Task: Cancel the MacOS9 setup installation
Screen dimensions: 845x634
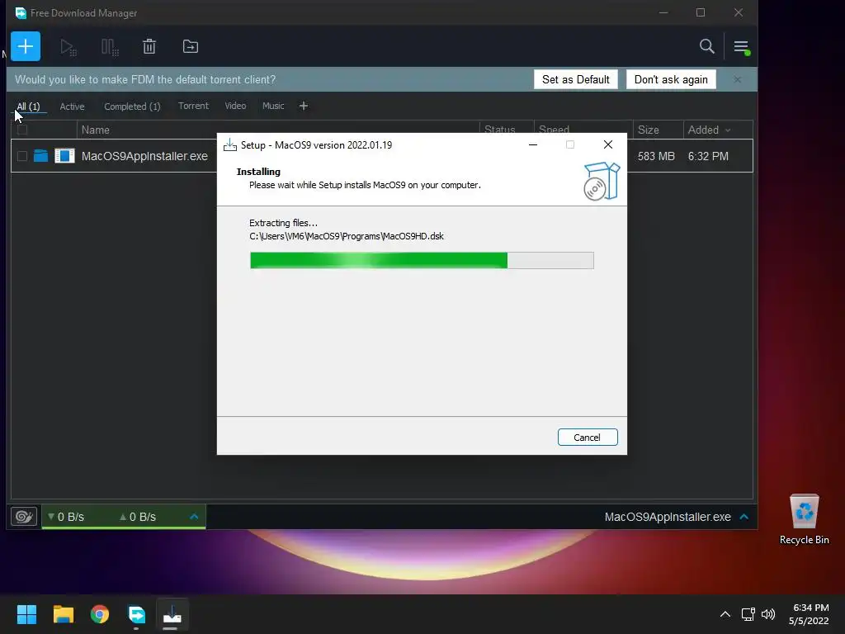Action: (588, 438)
